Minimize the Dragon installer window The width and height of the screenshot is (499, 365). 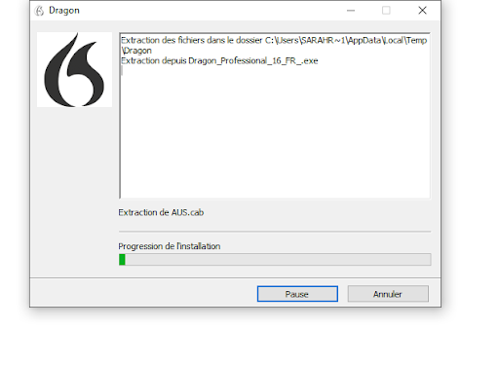point(351,11)
